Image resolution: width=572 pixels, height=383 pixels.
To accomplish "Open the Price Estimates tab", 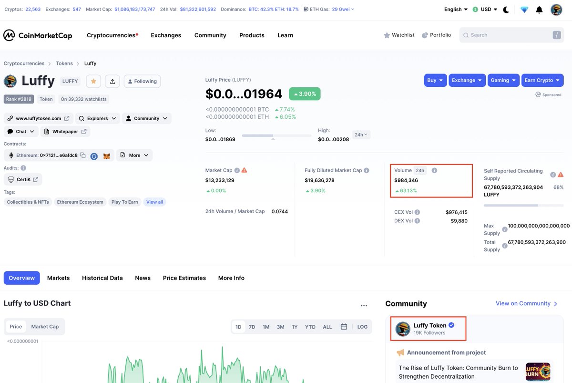I will pos(184,278).
